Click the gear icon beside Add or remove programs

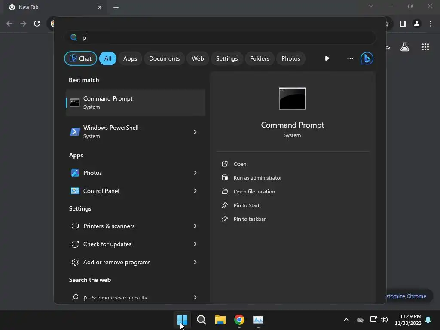(x=75, y=262)
